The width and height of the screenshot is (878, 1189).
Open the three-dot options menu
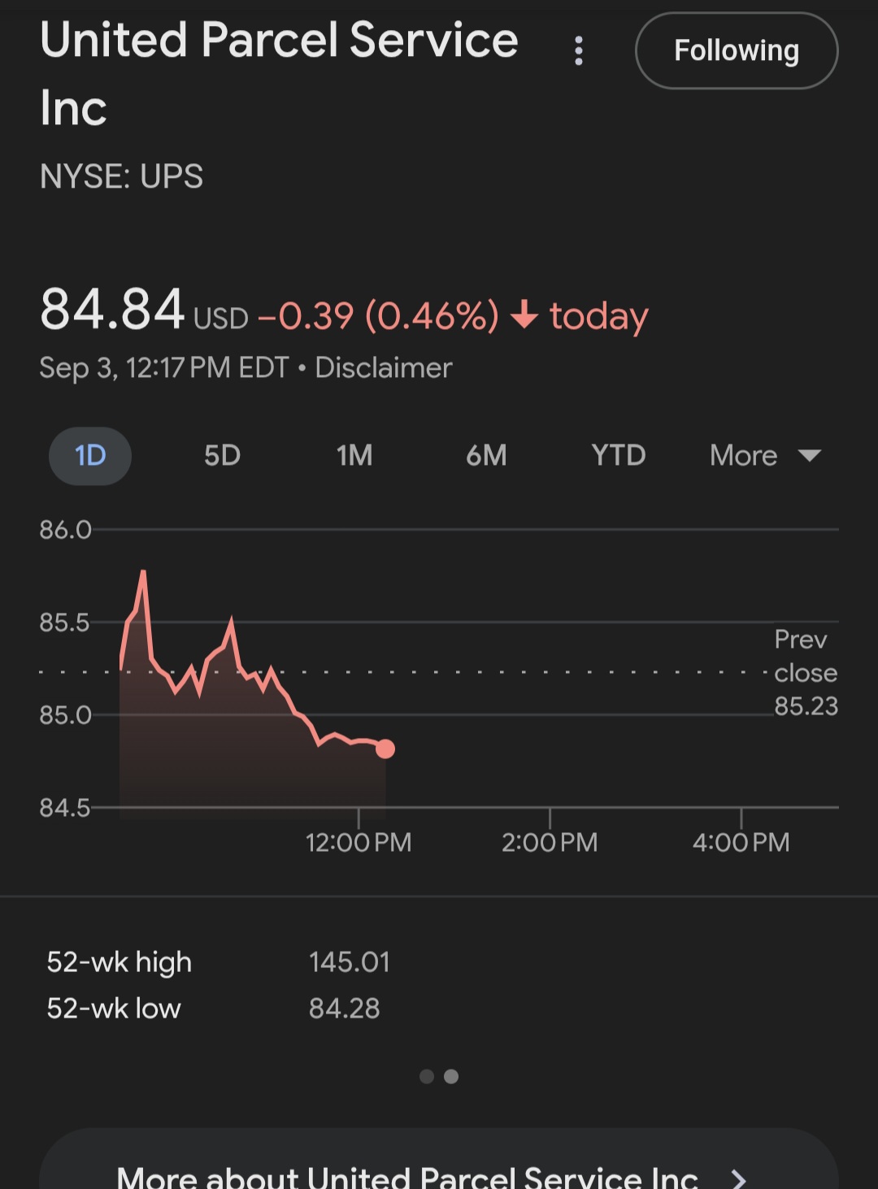pos(579,50)
